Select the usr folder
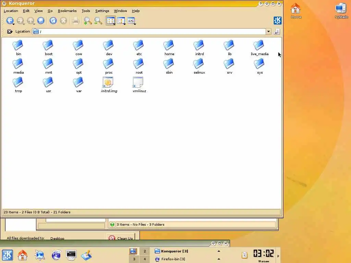This screenshot has width=351, height=263. (x=49, y=85)
